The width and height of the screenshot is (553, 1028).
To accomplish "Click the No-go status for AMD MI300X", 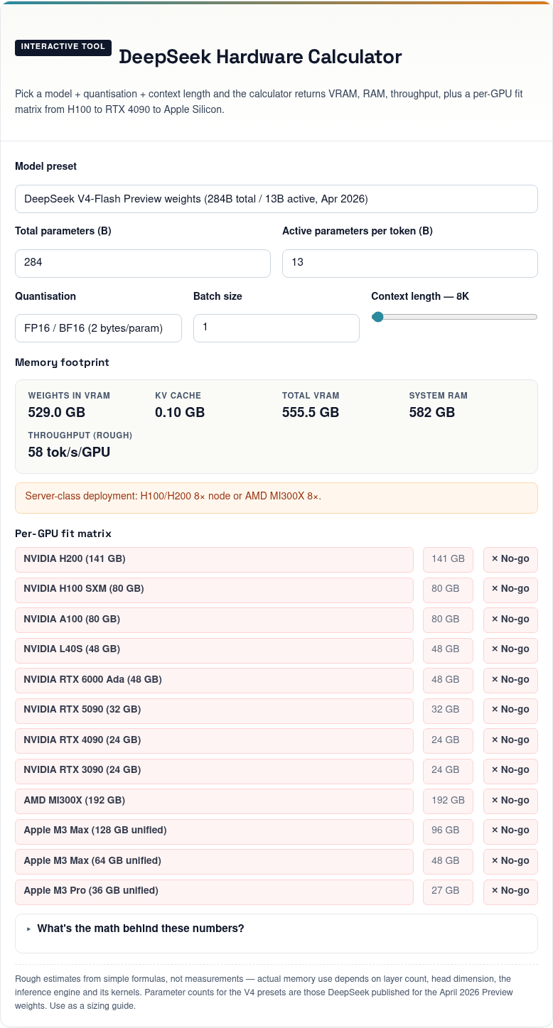I will tap(510, 801).
